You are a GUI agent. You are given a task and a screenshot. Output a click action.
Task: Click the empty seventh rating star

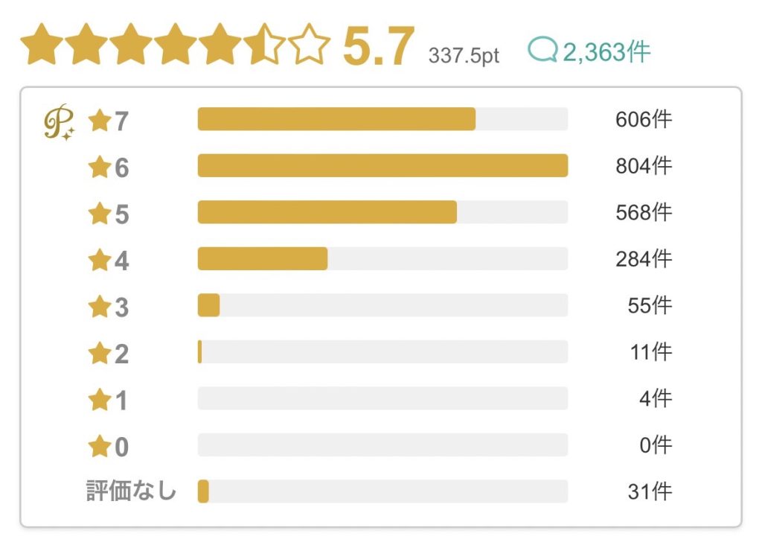(x=309, y=44)
